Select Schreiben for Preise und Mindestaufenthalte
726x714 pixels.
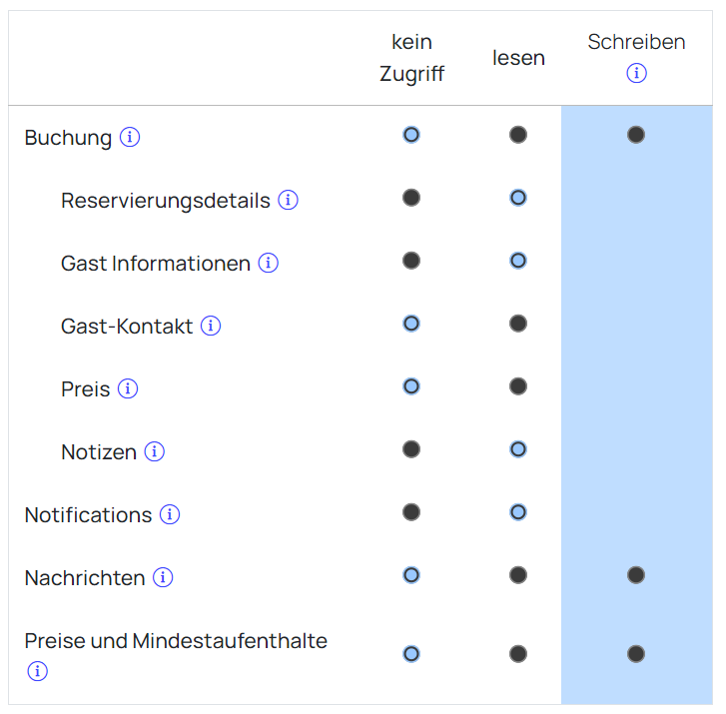coord(636,654)
